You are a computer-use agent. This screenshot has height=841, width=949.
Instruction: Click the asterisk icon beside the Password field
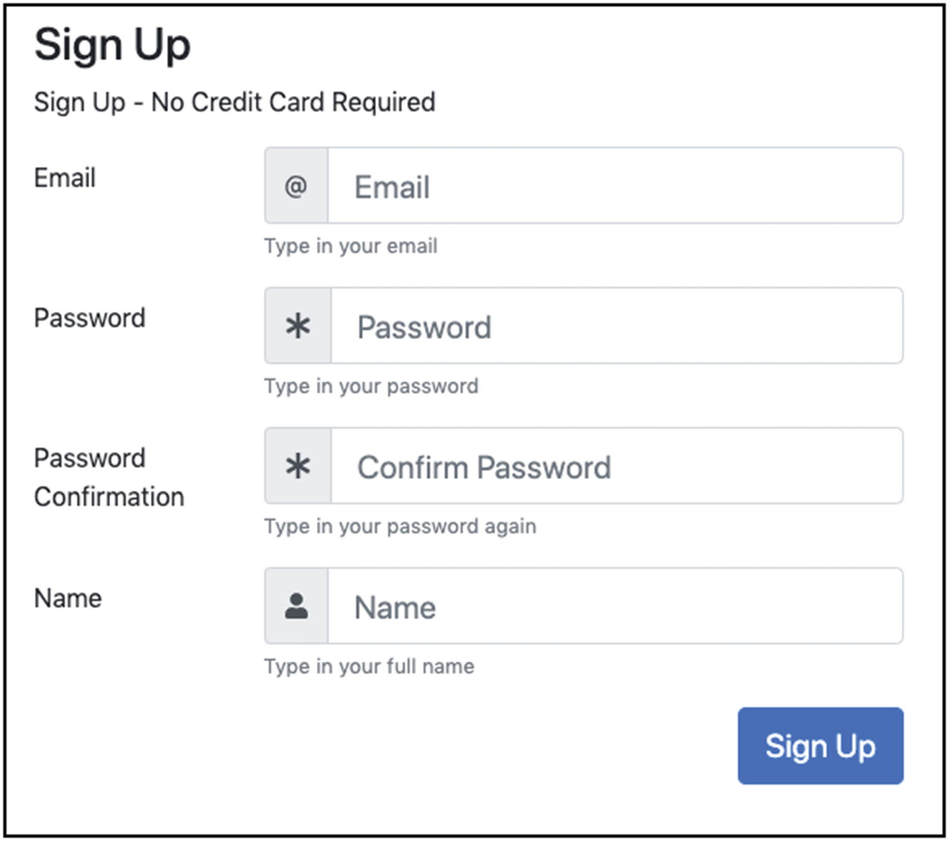coord(298,326)
